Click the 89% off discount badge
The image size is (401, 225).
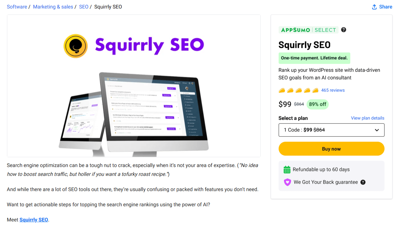tap(317, 104)
